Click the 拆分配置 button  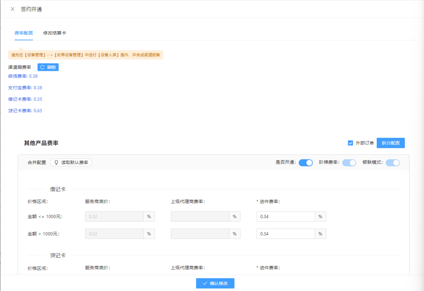(390, 143)
